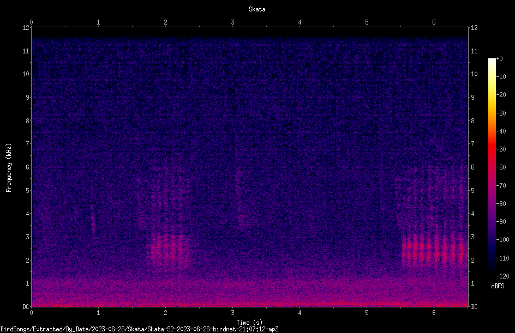Click the repeated call pattern near 6 seconds

[434, 249]
